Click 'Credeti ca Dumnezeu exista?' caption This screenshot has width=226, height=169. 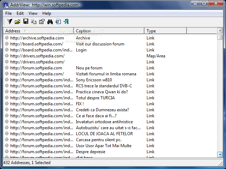[x=102, y=110]
